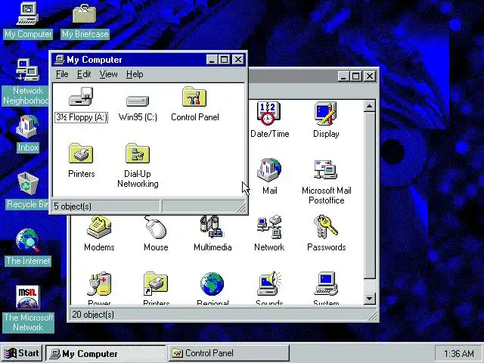Screen dimensions: 484x363
Task: Select the Display control panel icon
Action: click(x=326, y=113)
